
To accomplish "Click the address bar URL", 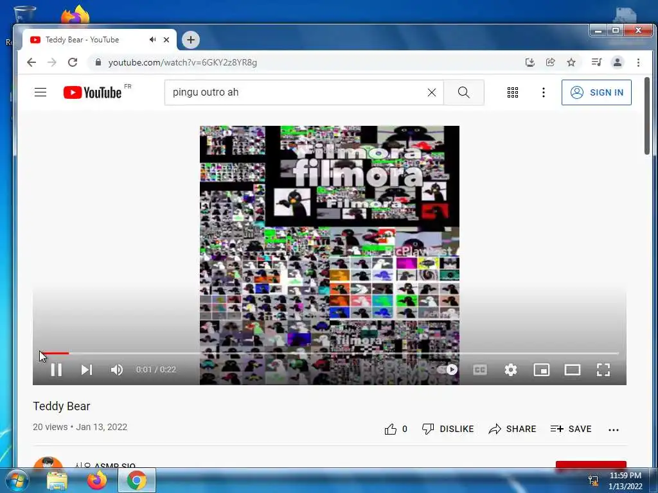I will (182, 62).
